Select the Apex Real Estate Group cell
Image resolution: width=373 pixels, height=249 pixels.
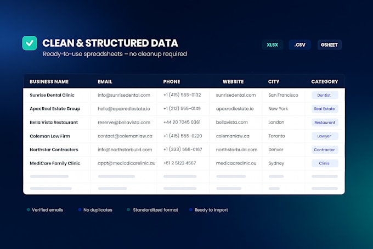point(55,109)
